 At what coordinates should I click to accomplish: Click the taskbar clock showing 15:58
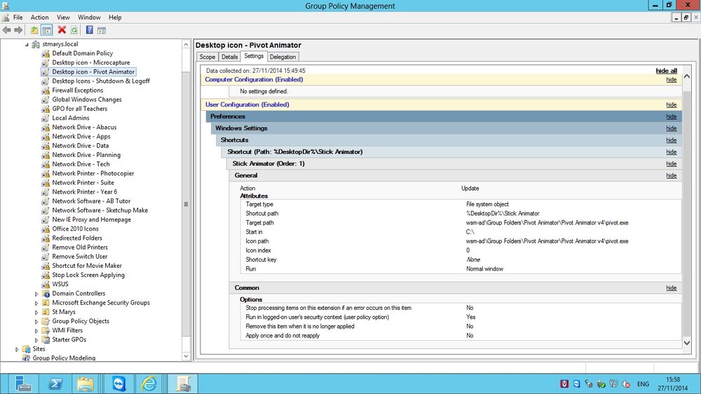pyautogui.click(x=673, y=383)
